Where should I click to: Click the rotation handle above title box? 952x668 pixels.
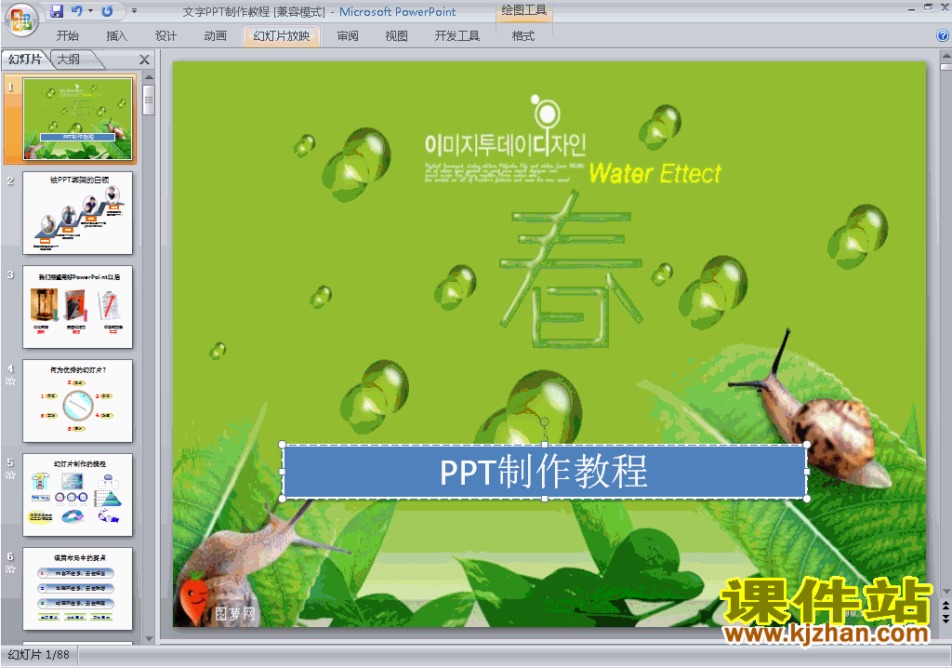(545, 421)
